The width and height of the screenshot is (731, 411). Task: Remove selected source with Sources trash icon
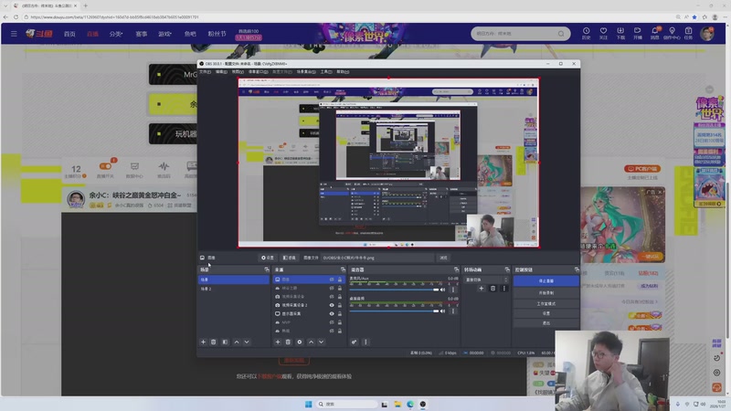pyautogui.click(x=288, y=342)
